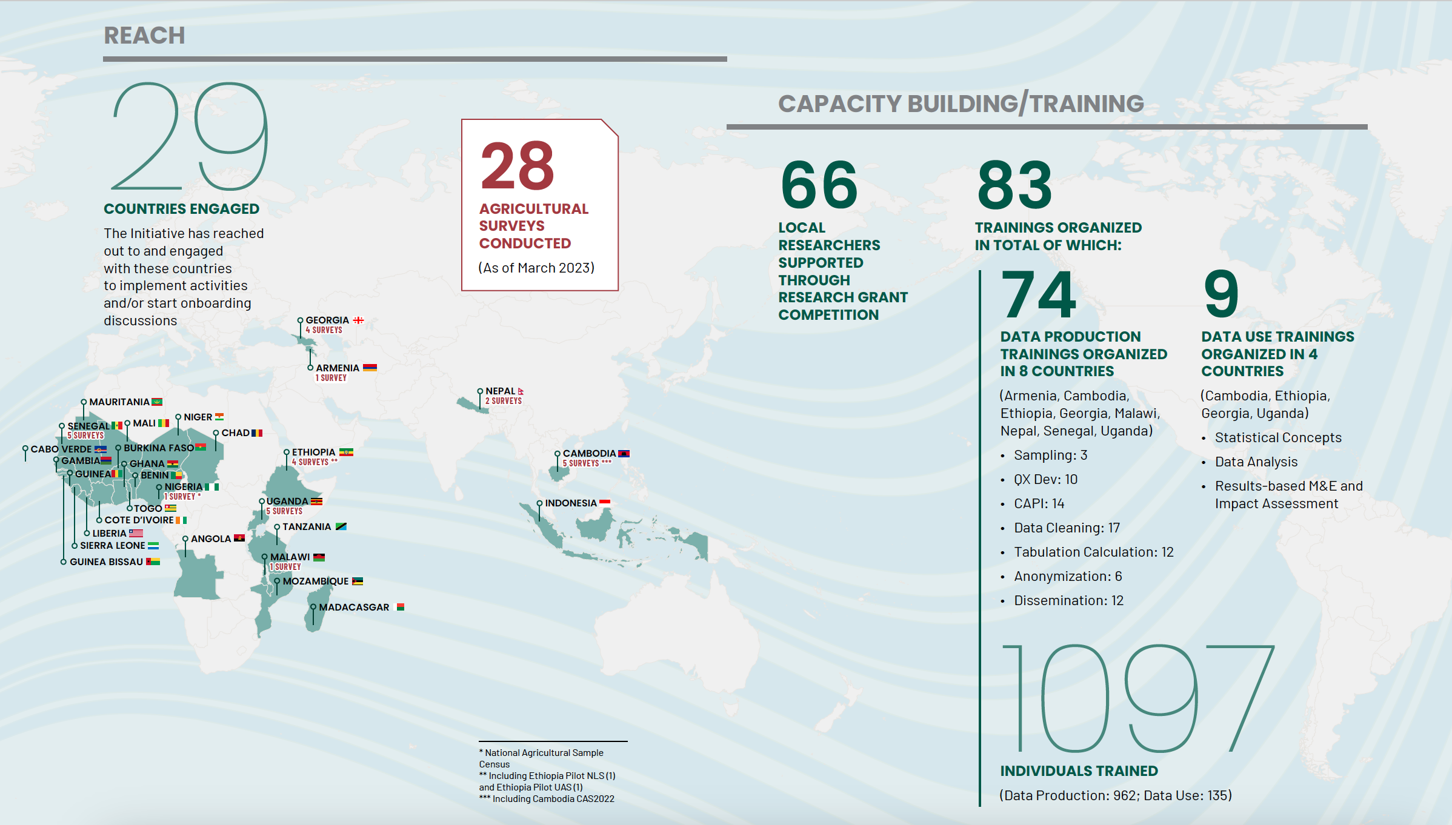The width and height of the screenshot is (1452, 825).
Task: Click the Uganda flag icon
Action: pos(316,501)
